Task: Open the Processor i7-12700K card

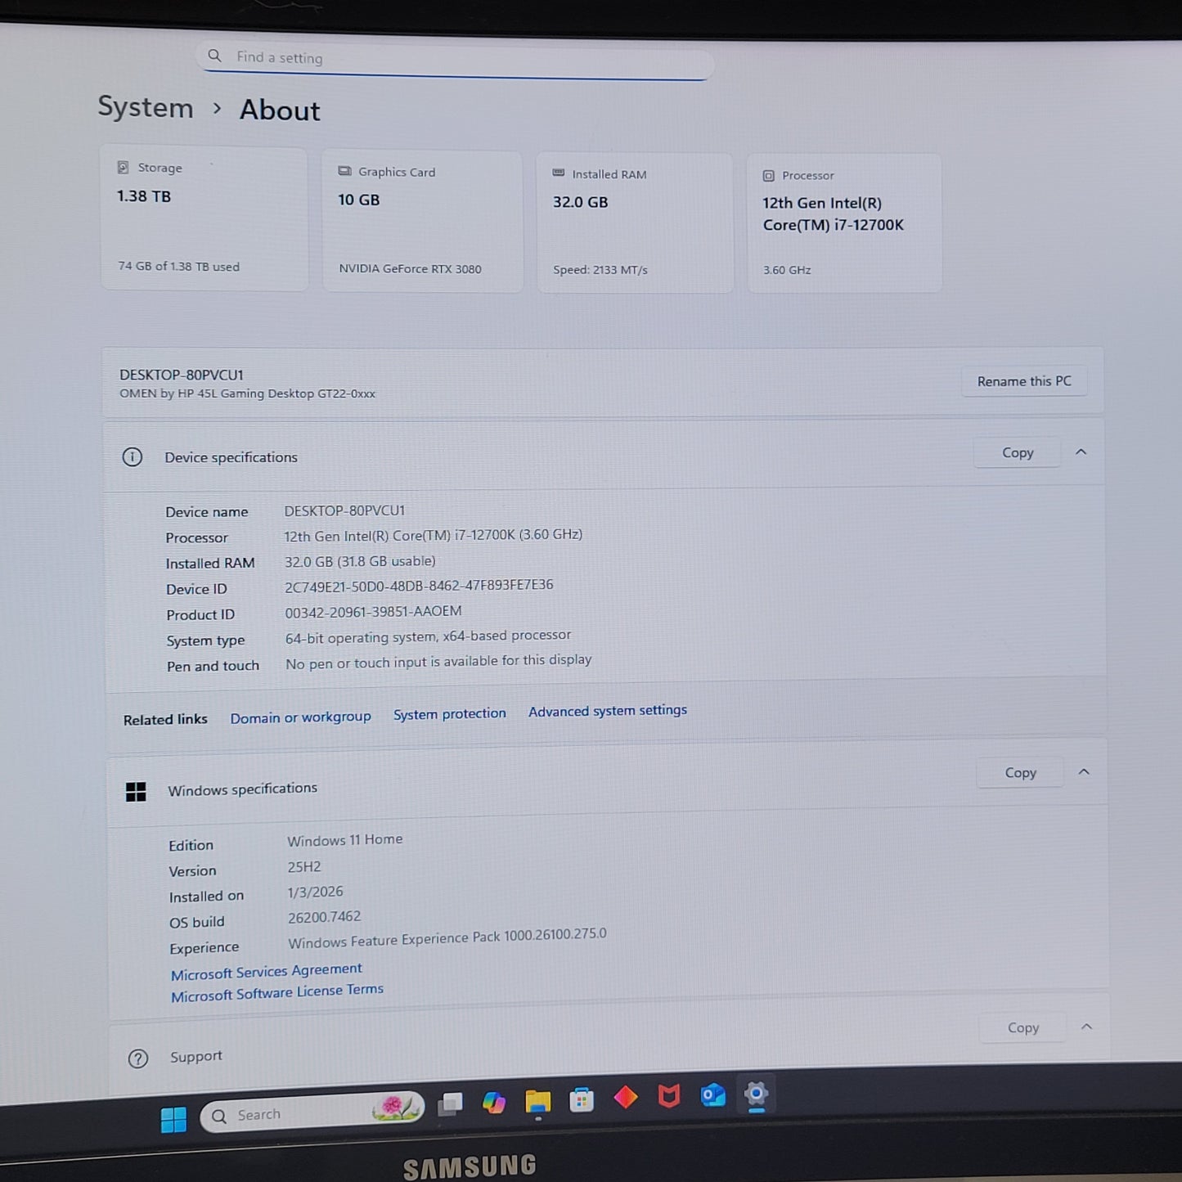Action: [x=844, y=223]
